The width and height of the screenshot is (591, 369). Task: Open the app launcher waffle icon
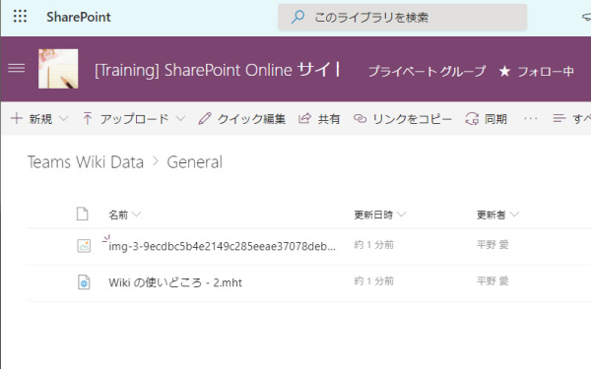[x=20, y=17]
